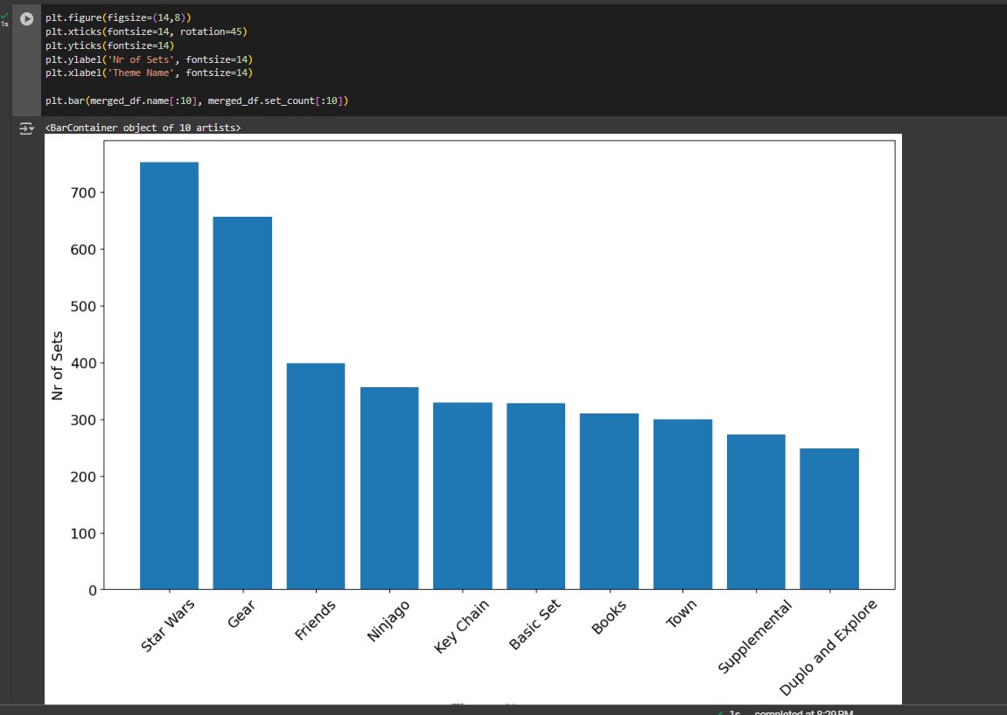Open the output actions icon beside BarContainer

(x=26, y=128)
